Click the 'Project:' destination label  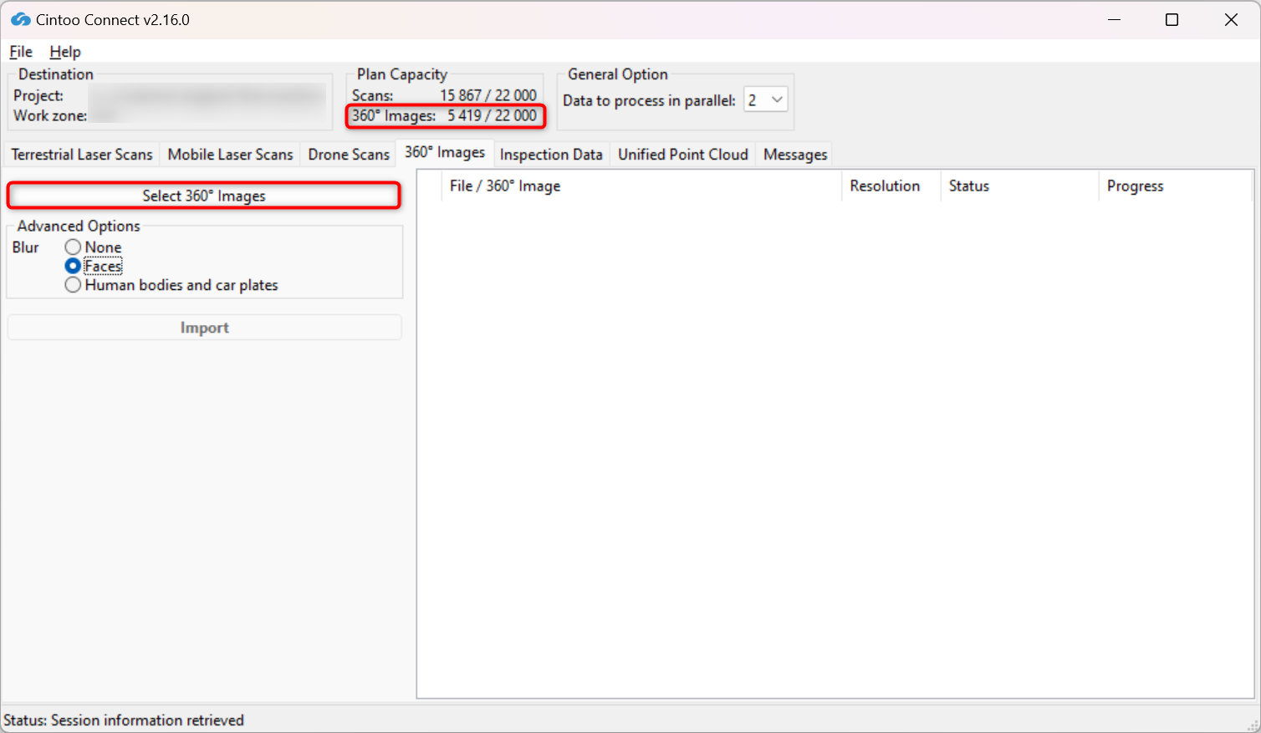[38, 95]
